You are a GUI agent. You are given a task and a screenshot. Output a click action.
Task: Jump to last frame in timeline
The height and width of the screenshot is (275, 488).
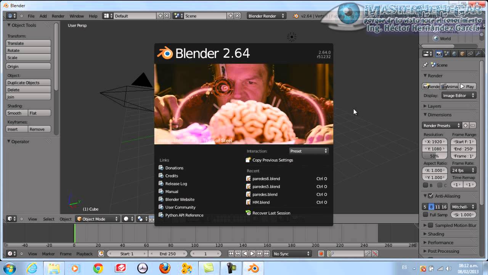tap(266, 254)
